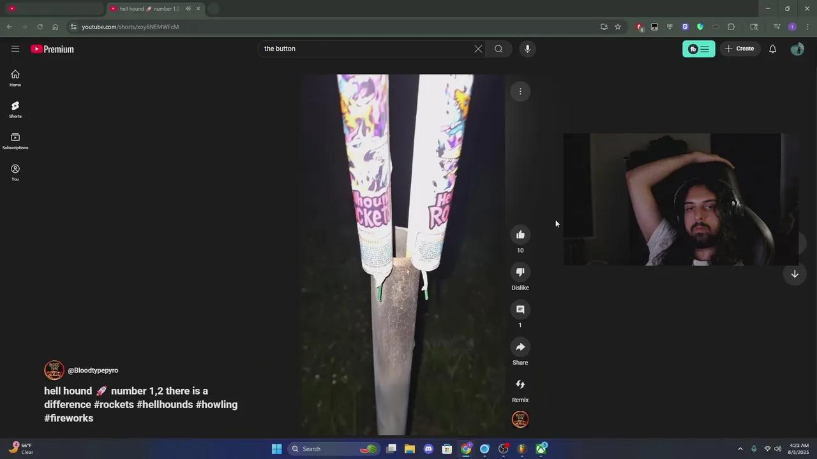Bookmark the page with the star
The width and height of the screenshot is (817, 459).
coord(617,27)
